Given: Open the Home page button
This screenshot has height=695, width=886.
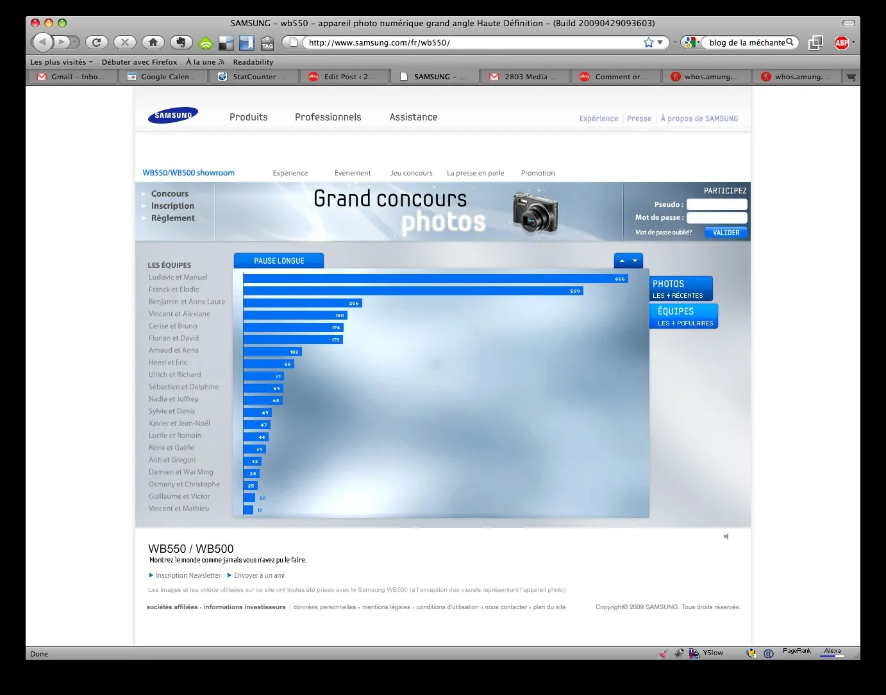Looking at the screenshot, I should (153, 42).
